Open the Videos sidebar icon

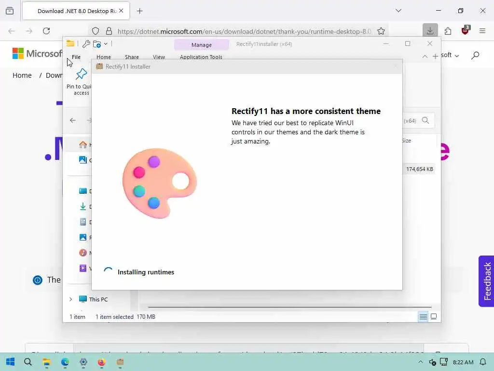[x=83, y=268]
